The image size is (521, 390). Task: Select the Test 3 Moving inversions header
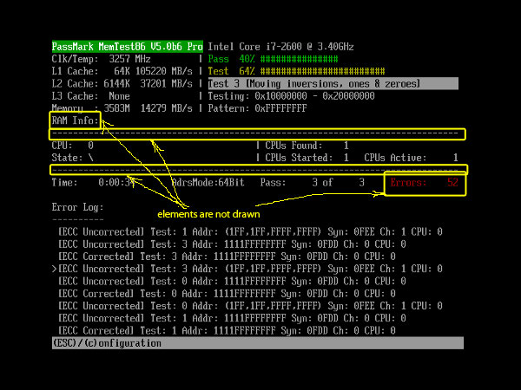coord(333,83)
